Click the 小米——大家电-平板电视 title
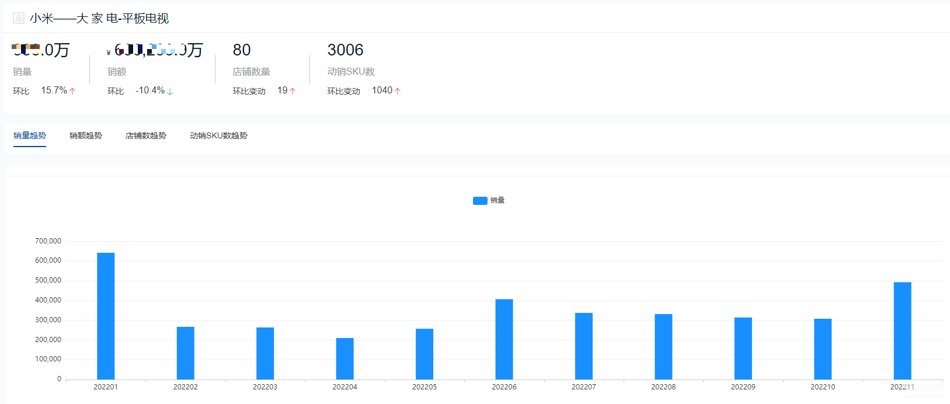The image size is (950, 404). [99, 18]
